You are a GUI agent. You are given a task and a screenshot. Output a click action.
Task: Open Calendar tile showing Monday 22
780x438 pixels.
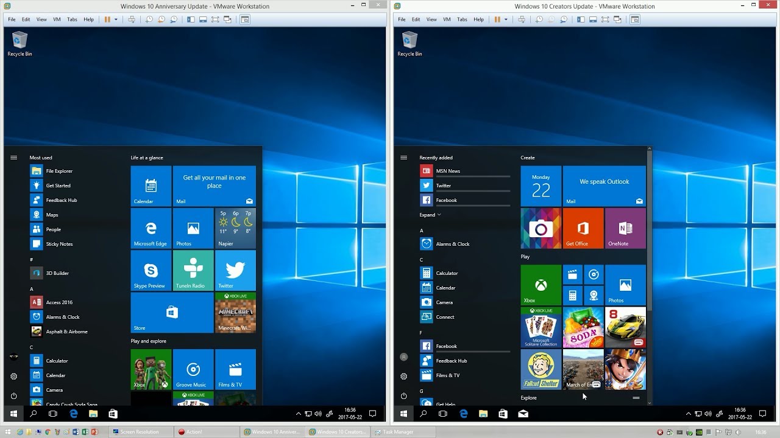point(541,186)
